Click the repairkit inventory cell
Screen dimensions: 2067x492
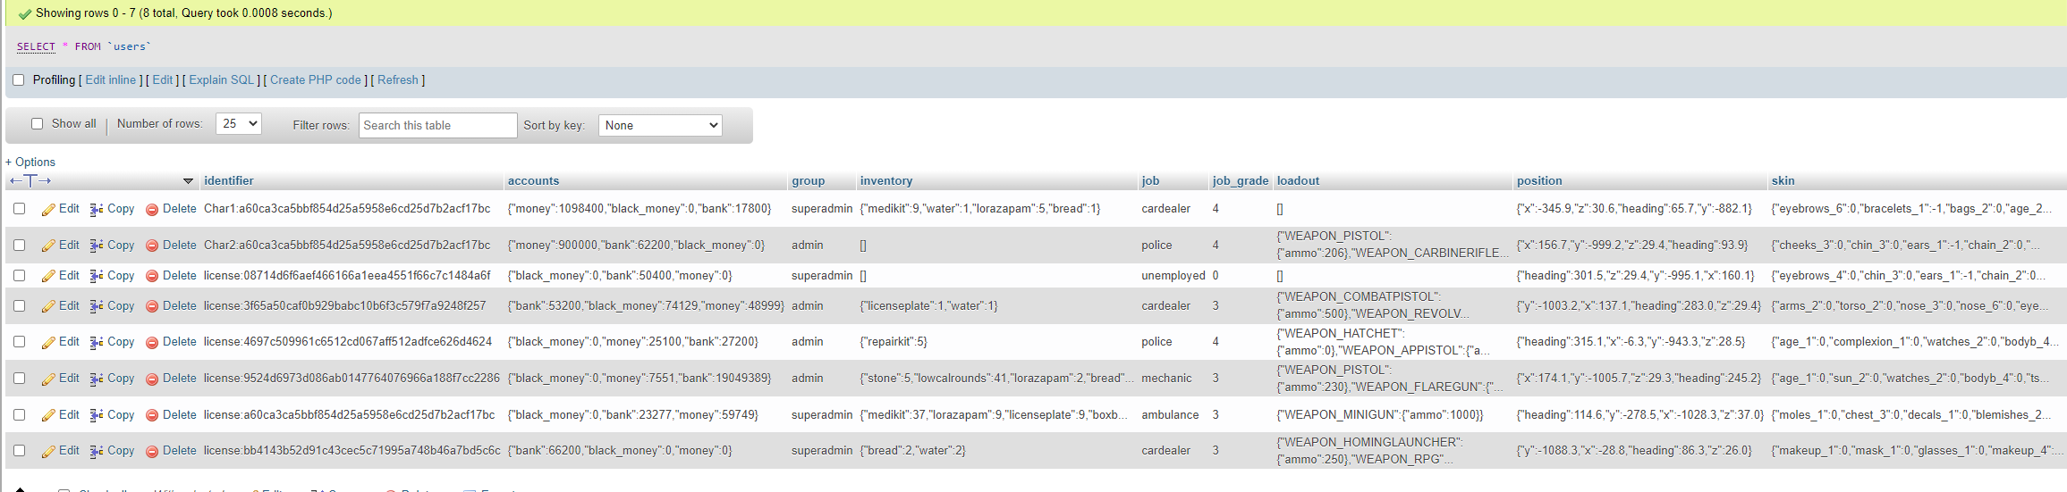(894, 342)
